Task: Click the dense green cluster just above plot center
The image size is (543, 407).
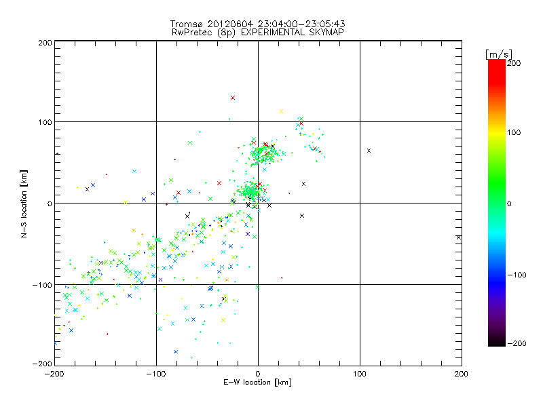Action: point(252,190)
